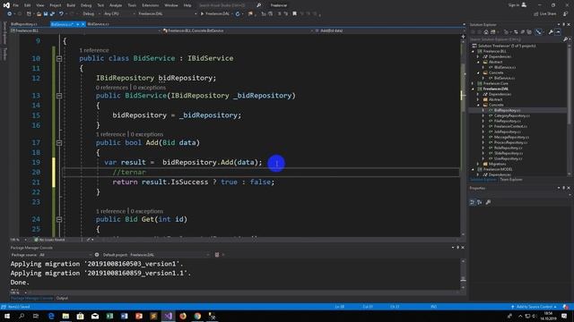This screenshot has height=322, width=574.
Task: Open File Explorer from the taskbar
Action: (65, 316)
